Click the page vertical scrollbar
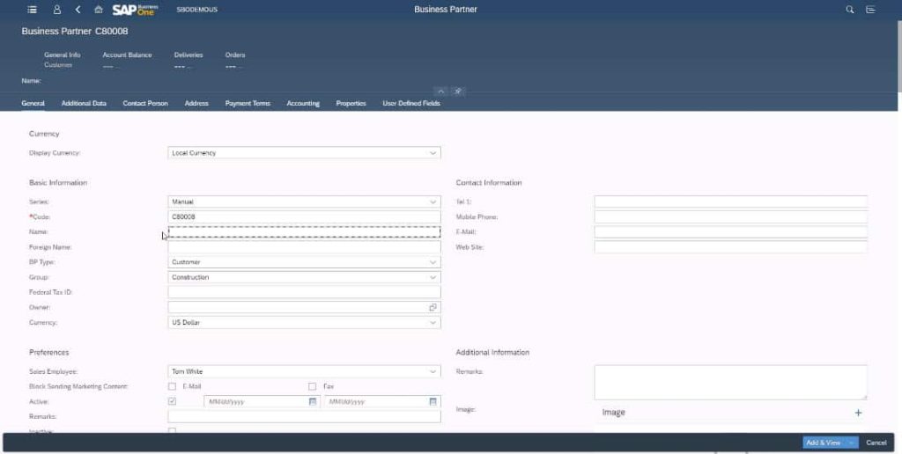The height and width of the screenshot is (454, 902). pos(899,55)
